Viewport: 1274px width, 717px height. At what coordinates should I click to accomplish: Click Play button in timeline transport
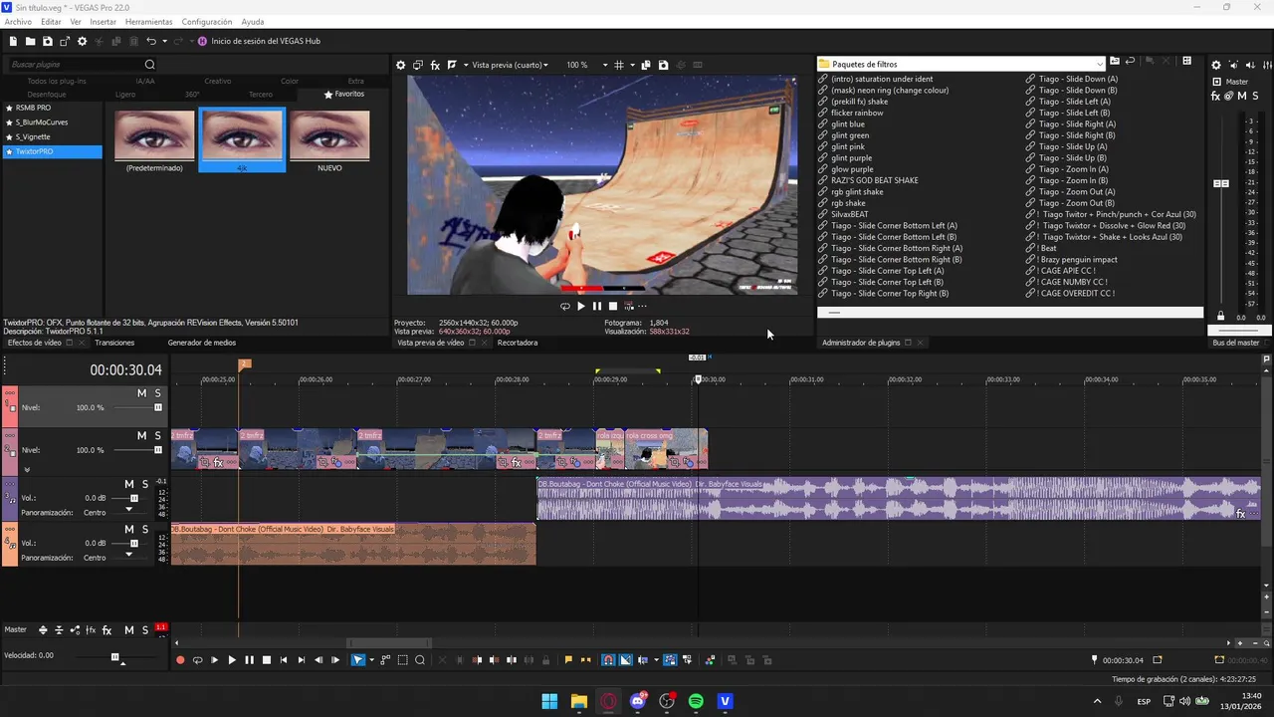[x=232, y=659]
